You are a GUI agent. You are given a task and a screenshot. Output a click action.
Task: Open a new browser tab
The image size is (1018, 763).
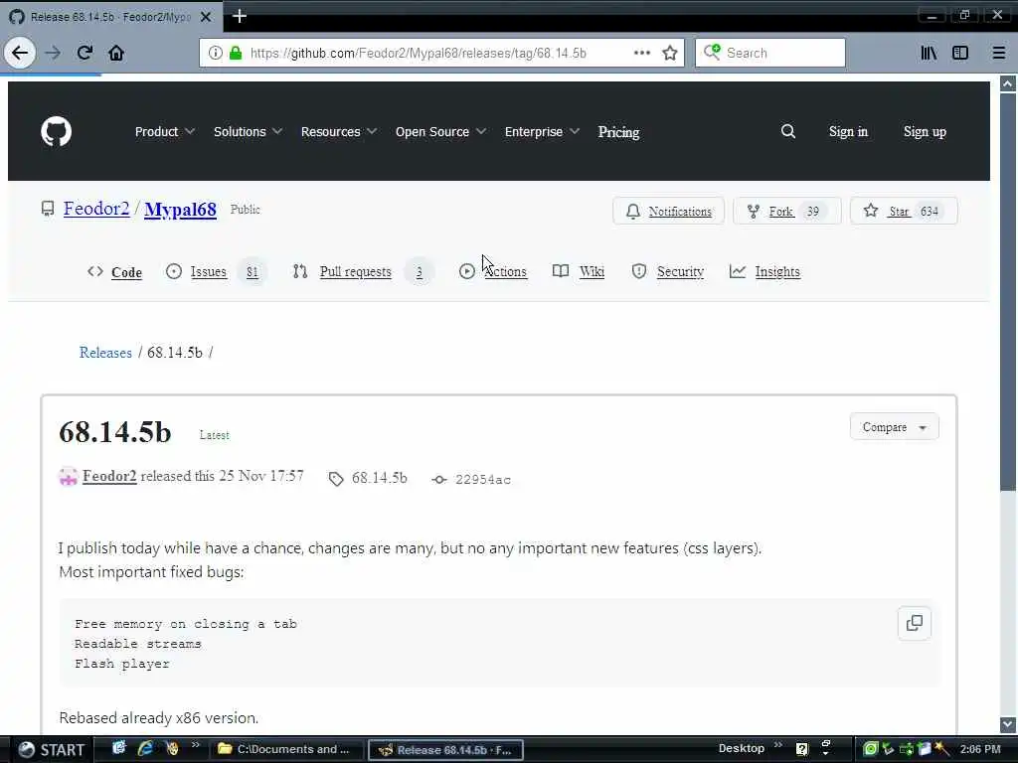(240, 16)
